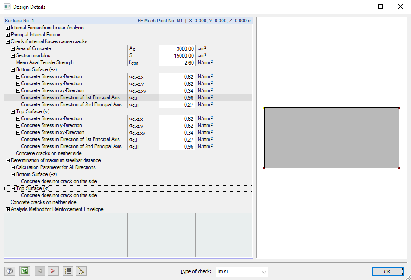Expand bottom surface Concrete Stress in y-Direction 0.62

click(18, 83)
